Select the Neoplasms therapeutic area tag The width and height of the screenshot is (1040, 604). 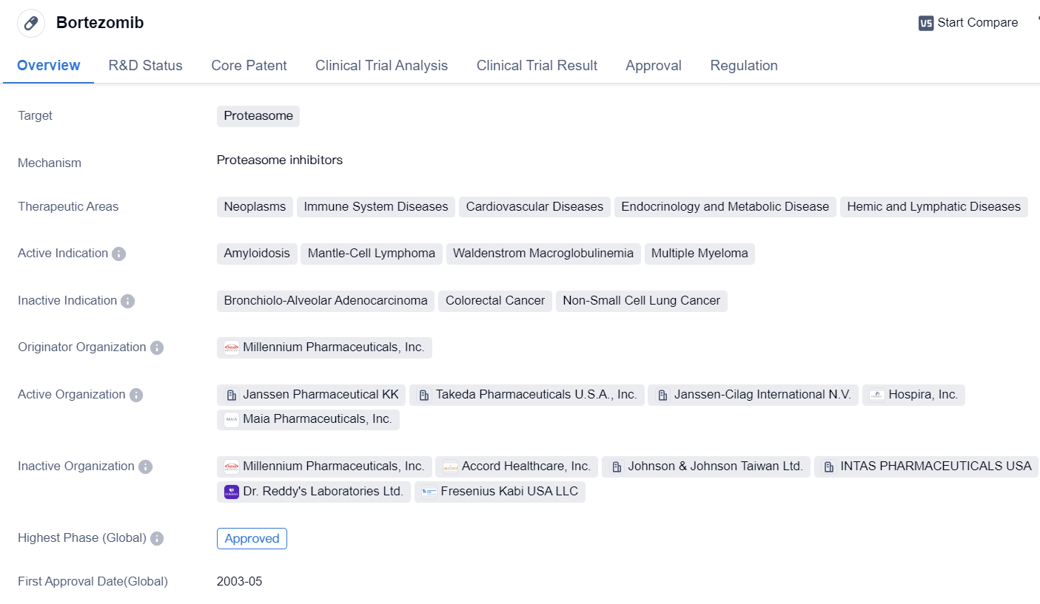(x=255, y=207)
